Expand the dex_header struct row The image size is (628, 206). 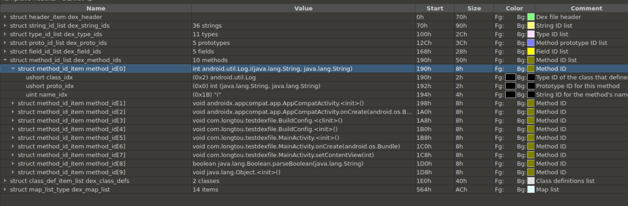pos(5,17)
